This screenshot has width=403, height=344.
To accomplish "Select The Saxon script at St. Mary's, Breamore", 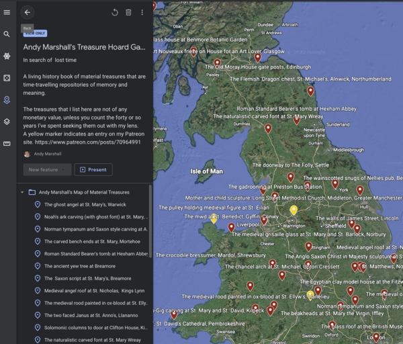I will 87,278.
